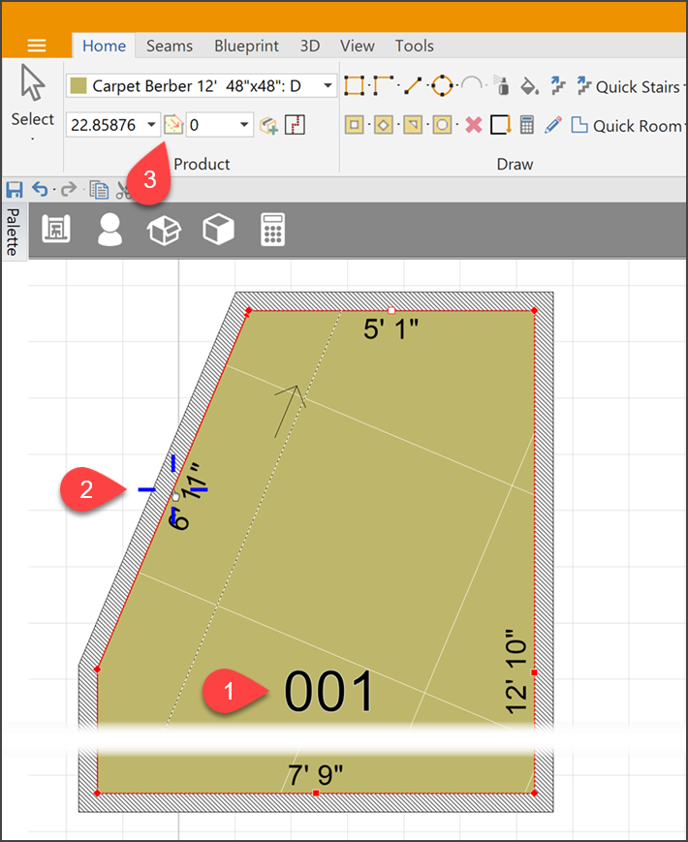Click the carpet direction arrow
Viewport: 688px width, 842px height.
pyautogui.click(x=290, y=412)
